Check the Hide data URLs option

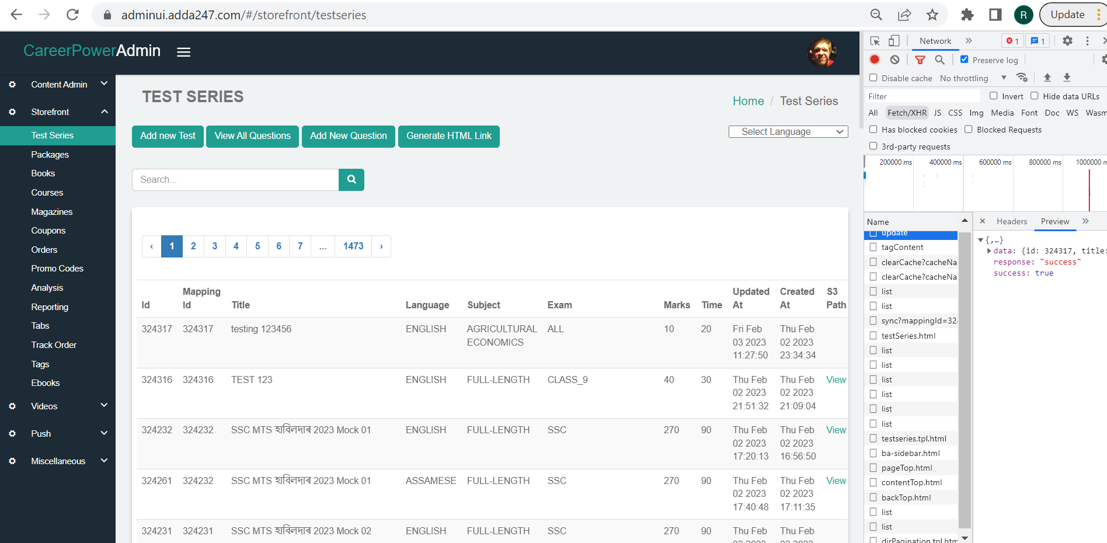(x=1035, y=96)
